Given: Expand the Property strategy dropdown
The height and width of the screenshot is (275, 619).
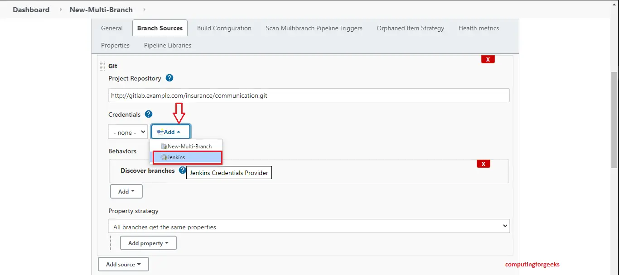Looking at the screenshot, I should pos(309,226).
